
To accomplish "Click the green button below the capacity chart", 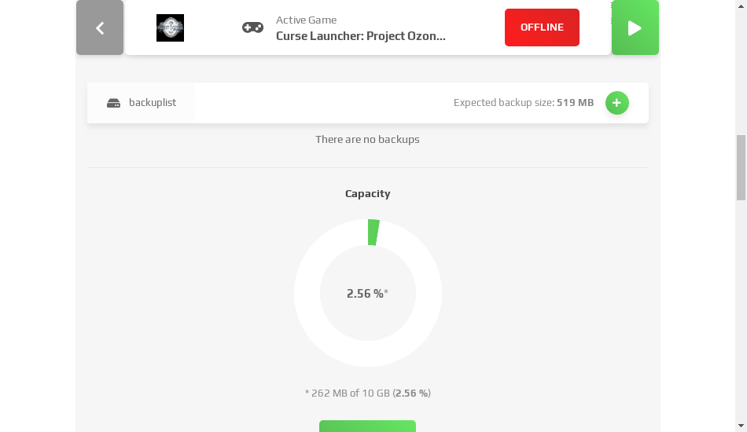I will 367,426.
